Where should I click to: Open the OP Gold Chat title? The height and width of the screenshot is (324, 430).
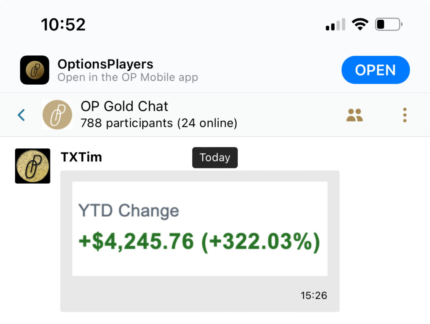pyautogui.click(x=124, y=106)
